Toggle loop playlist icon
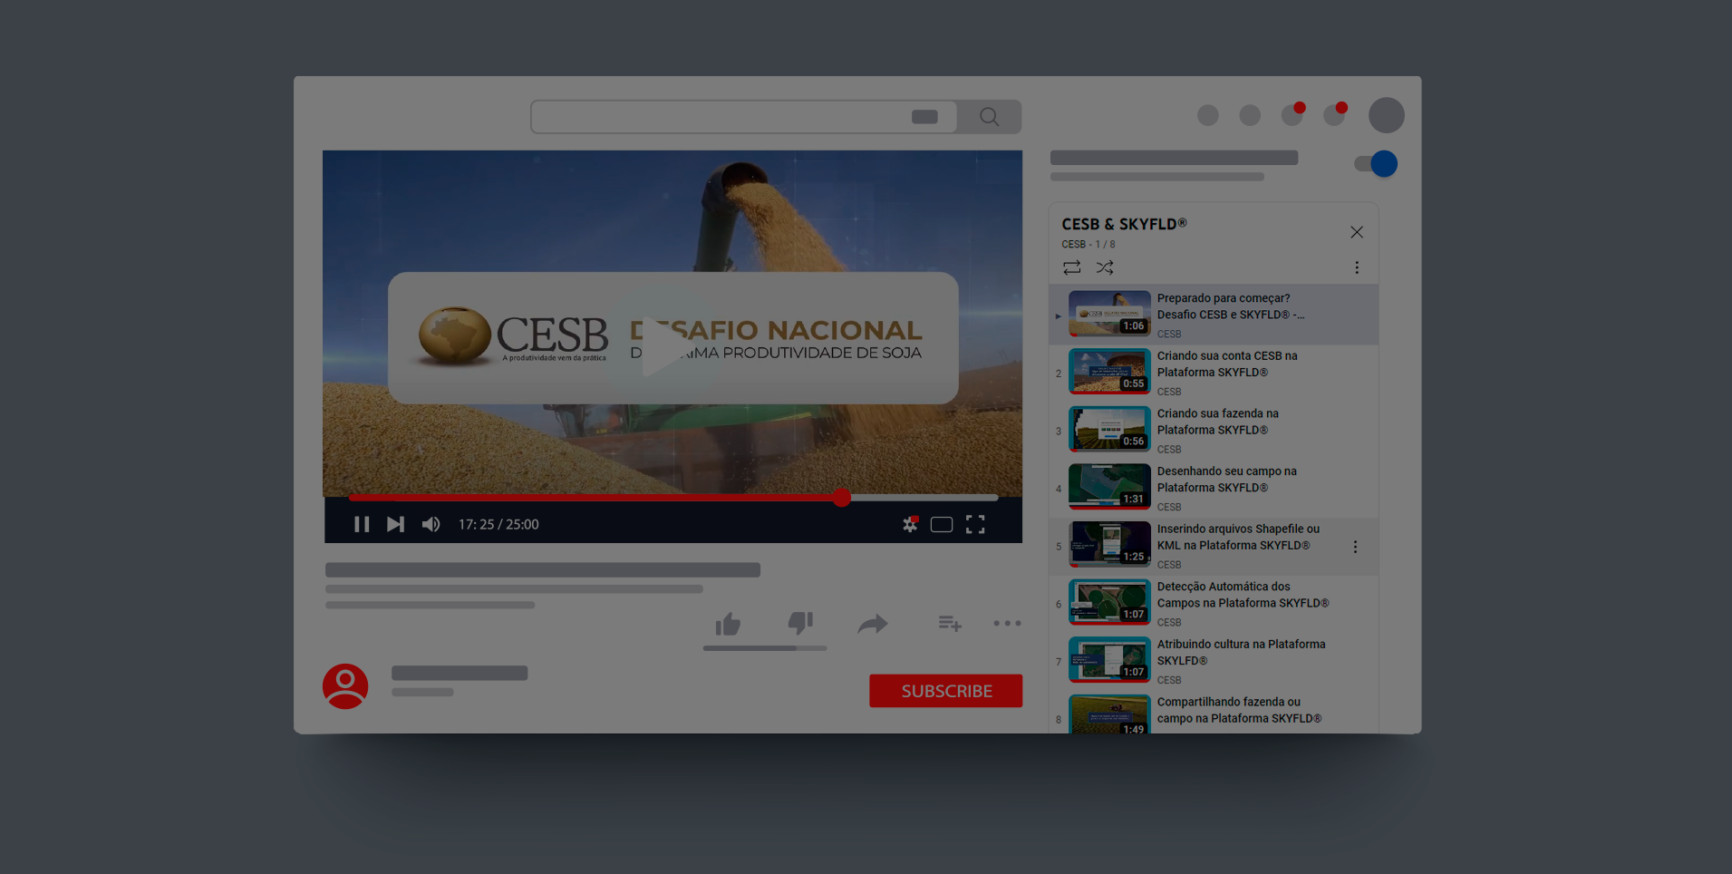The image size is (1732, 874). [1072, 267]
